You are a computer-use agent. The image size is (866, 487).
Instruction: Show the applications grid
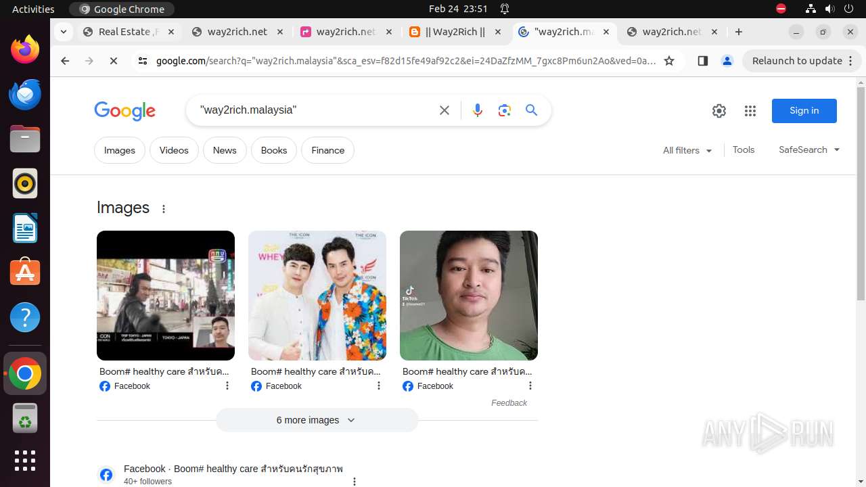[x=25, y=461]
